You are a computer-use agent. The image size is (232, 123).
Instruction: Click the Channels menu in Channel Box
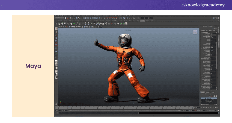point(203,30)
